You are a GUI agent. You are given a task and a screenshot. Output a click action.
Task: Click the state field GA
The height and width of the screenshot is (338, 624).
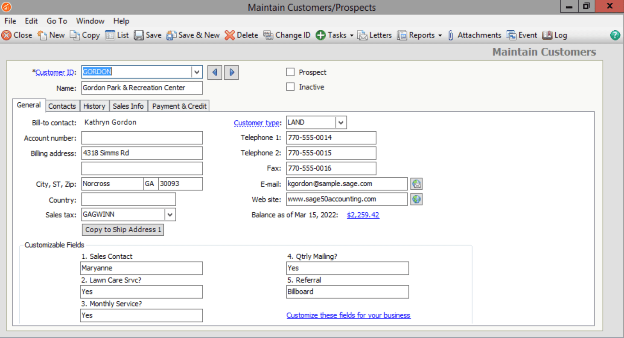tap(151, 184)
